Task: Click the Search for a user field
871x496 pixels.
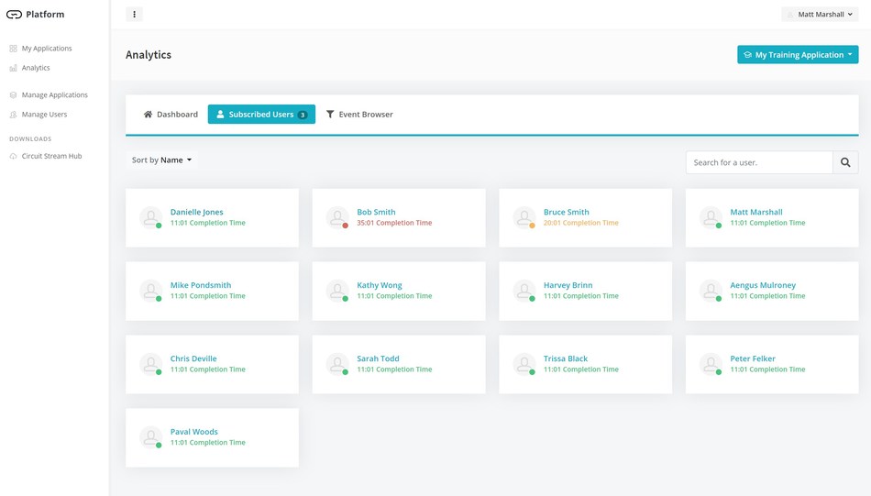Action: [x=758, y=162]
